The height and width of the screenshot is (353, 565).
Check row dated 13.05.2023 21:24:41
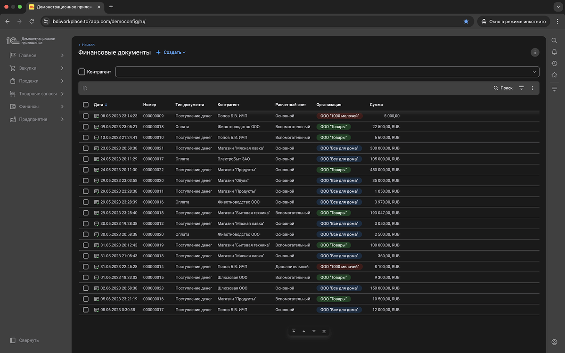coord(86,137)
